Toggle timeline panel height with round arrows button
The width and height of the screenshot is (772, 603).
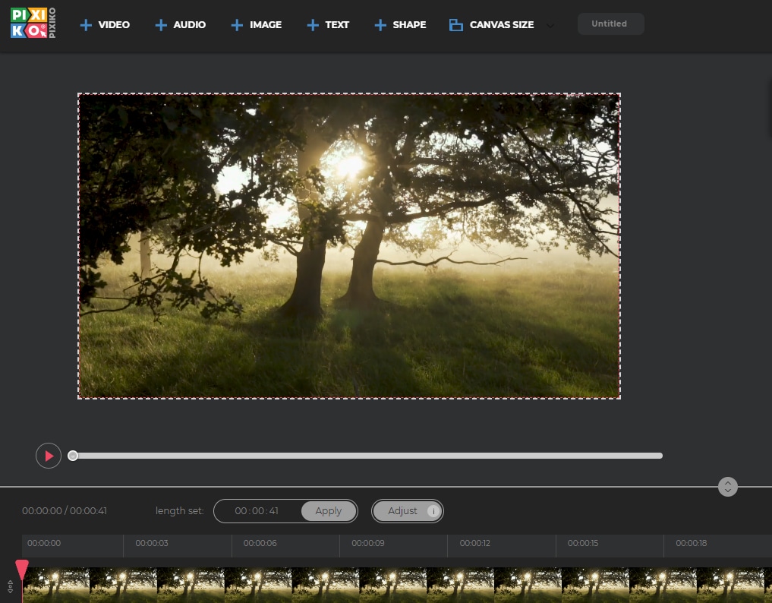[x=728, y=487]
